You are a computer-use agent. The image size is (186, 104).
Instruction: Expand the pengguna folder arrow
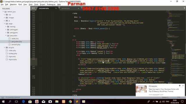(x=6, y=33)
